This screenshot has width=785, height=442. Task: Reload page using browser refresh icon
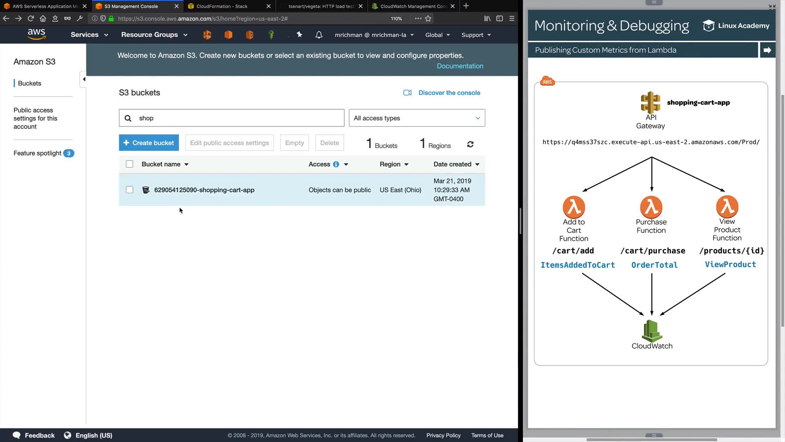click(x=31, y=18)
